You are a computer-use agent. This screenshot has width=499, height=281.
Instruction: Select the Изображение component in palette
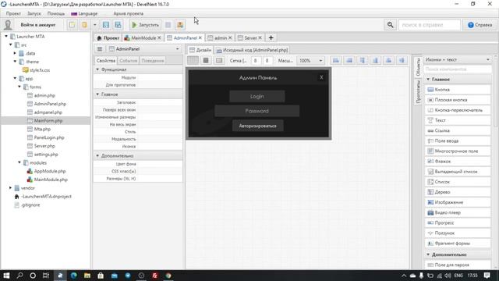(x=458, y=202)
